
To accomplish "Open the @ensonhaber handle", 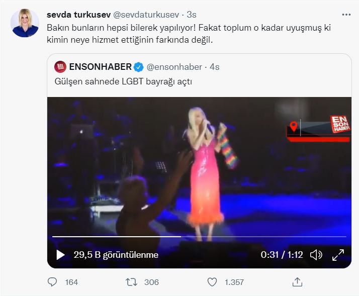I will click(x=174, y=67).
